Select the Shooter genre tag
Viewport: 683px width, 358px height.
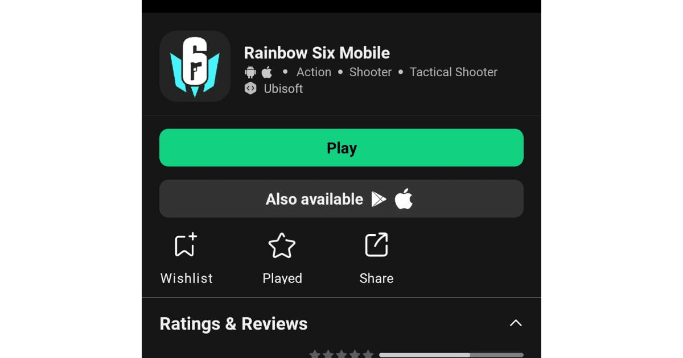371,72
